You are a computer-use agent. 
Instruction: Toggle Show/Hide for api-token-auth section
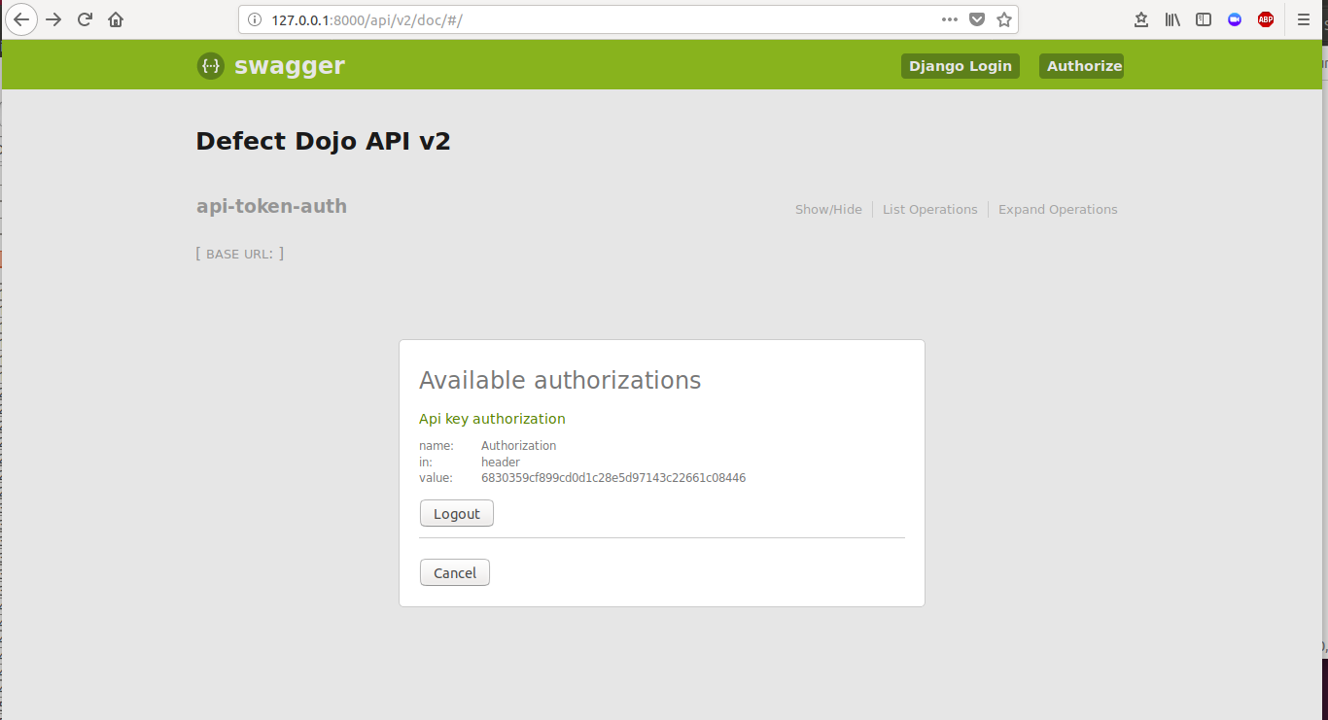coord(828,209)
